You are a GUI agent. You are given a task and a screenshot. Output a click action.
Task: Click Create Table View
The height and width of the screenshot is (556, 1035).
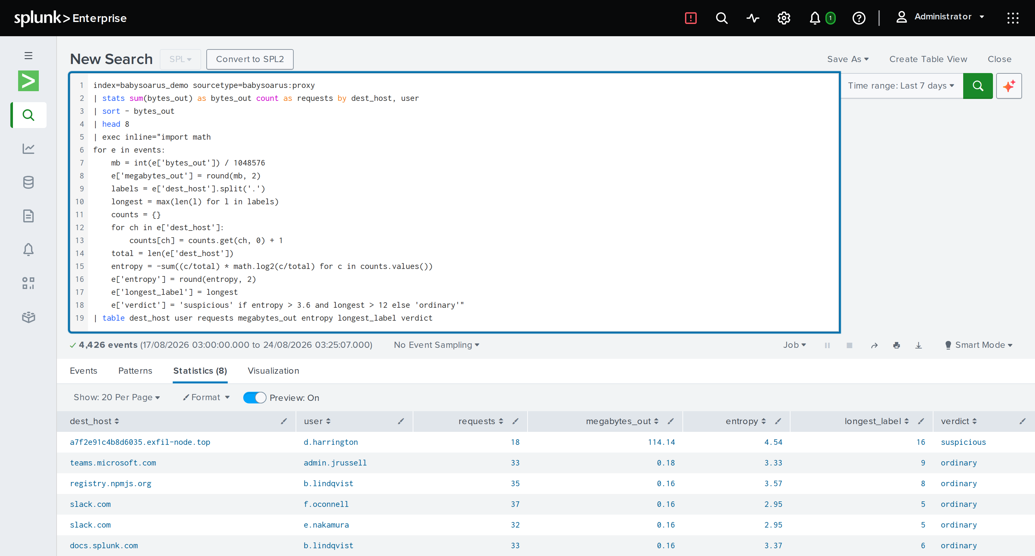(928, 59)
